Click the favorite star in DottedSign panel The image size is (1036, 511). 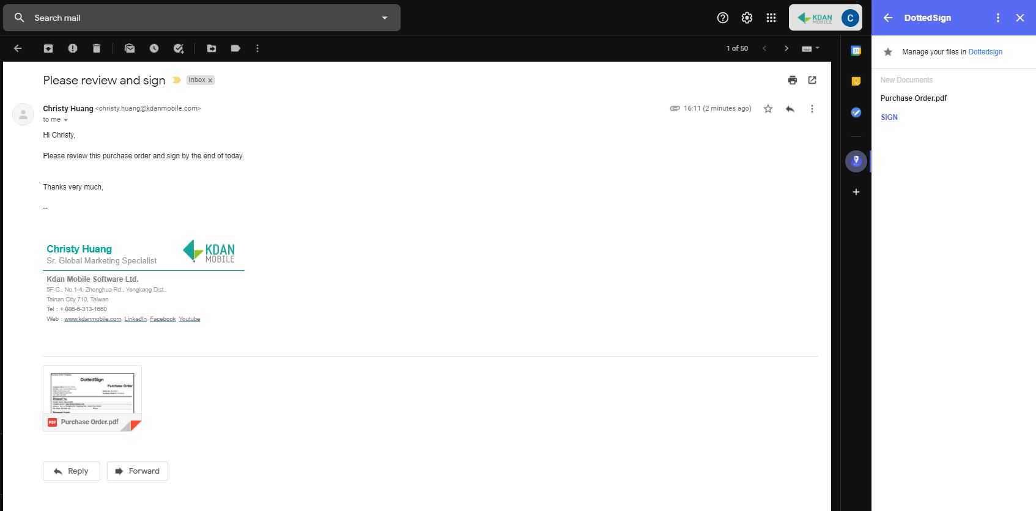click(888, 52)
